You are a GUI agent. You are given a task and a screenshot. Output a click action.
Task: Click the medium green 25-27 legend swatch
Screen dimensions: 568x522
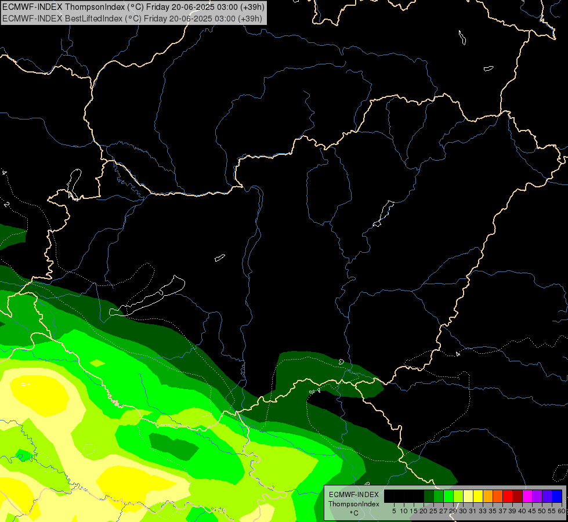[439, 496]
